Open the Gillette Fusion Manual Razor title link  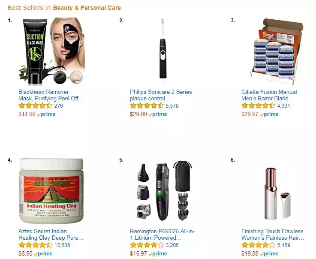point(269,95)
